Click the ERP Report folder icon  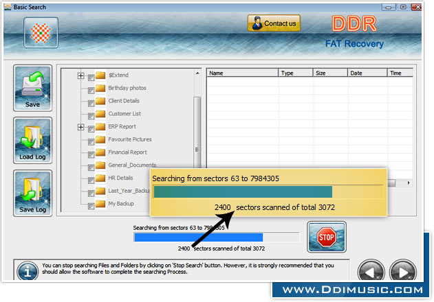tap(100, 126)
